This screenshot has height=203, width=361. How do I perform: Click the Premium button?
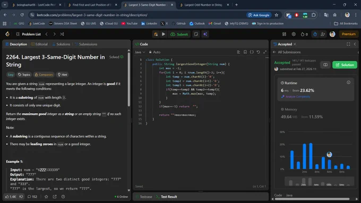[x=349, y=34]
